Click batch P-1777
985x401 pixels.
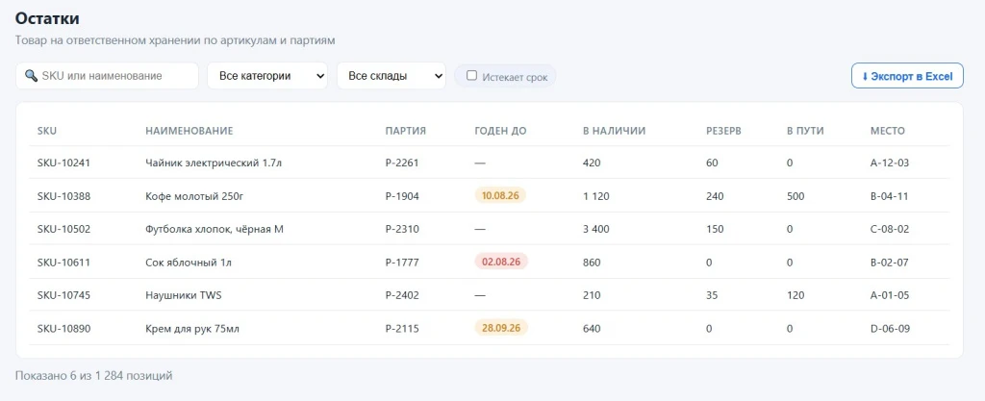point(402,263)
